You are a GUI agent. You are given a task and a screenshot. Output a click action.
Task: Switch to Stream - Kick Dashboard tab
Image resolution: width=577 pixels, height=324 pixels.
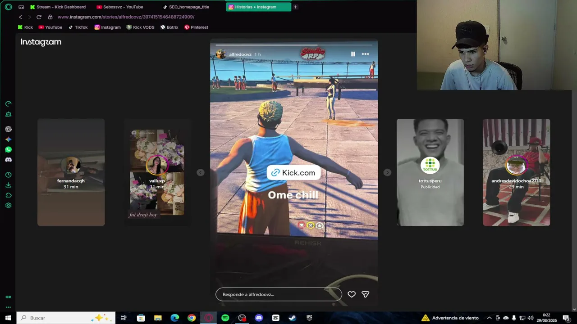[x=58, y=7]
